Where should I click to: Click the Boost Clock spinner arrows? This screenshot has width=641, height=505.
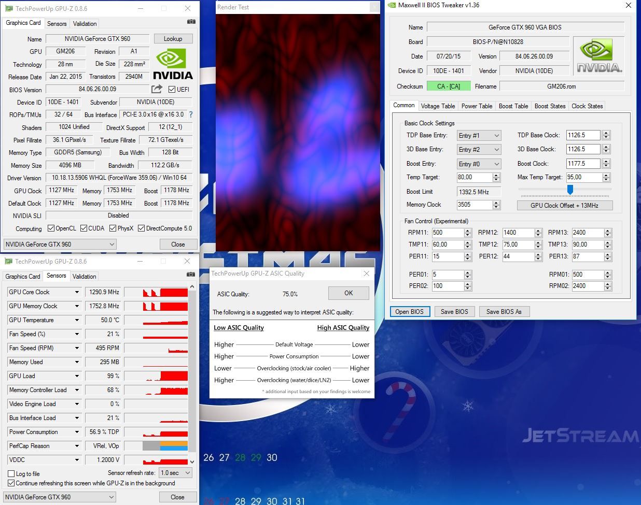(606, 164)
